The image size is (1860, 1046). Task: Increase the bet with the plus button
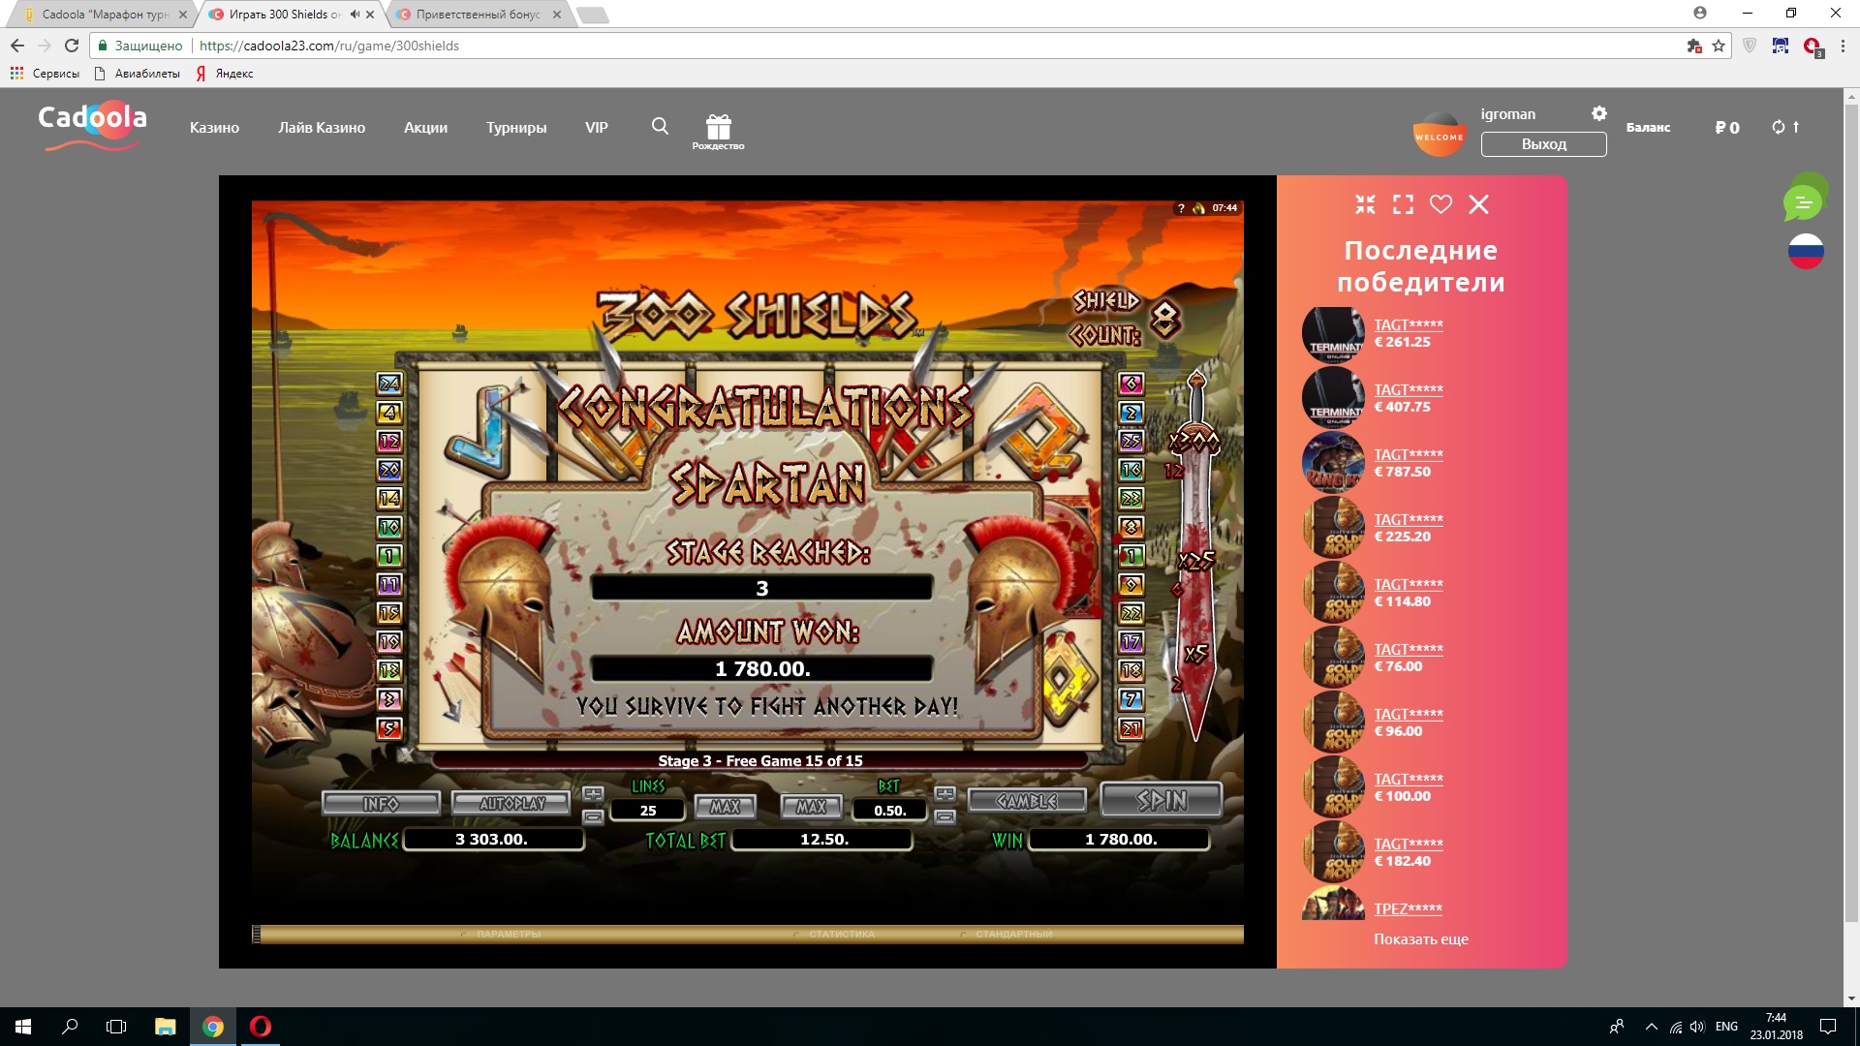[x=945, y=794]
